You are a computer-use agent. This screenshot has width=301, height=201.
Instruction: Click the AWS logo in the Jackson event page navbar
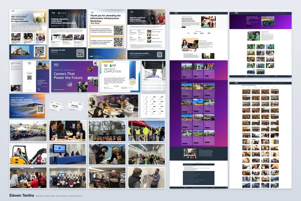click(x=237, y=13)
